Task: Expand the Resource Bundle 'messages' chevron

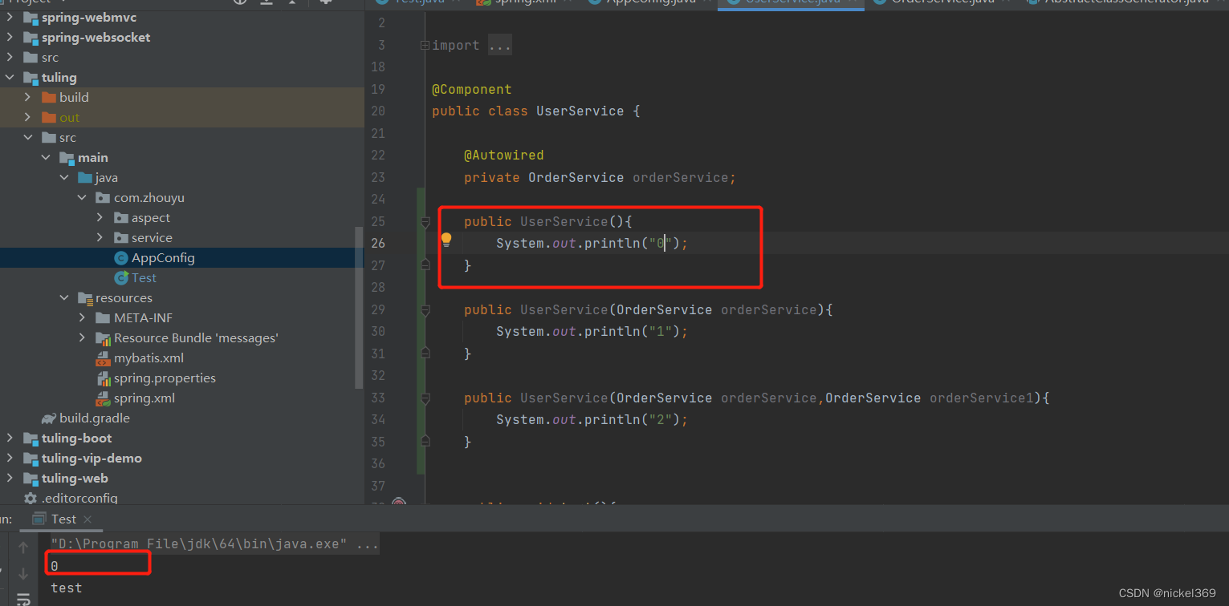Action: 83,338
